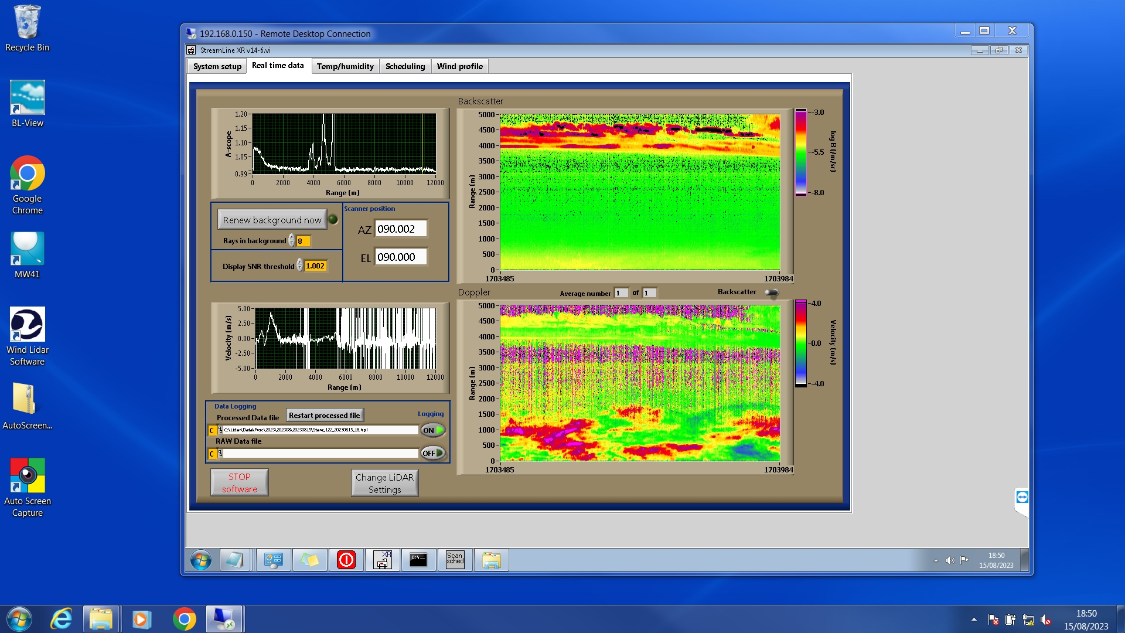Click the Scan sched taskbar icon

[x=455, y=560]
